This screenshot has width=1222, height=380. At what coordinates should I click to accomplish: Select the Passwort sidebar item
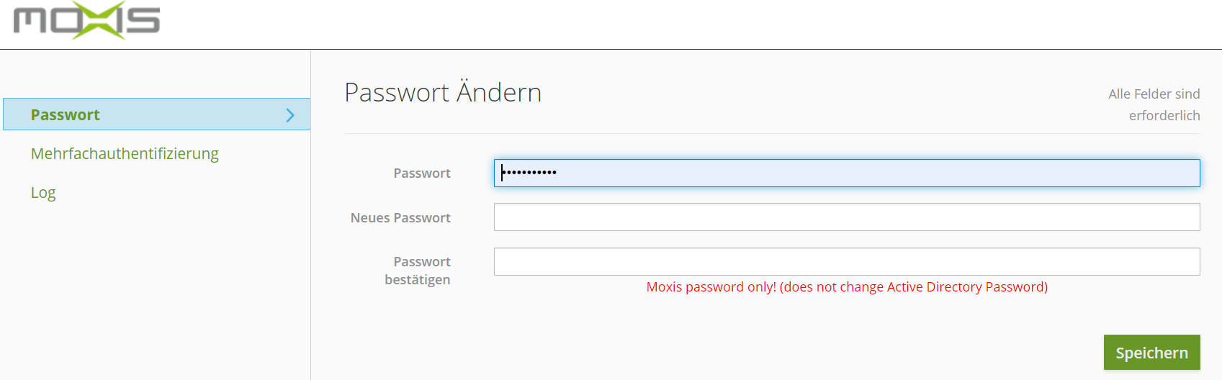coord(66,115)
